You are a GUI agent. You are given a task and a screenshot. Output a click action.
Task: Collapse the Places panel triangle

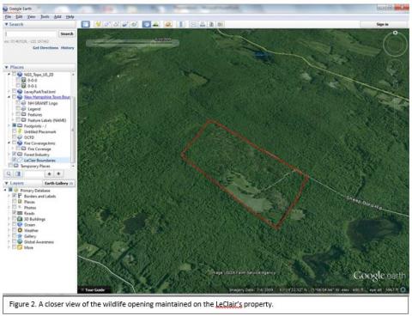6,67
